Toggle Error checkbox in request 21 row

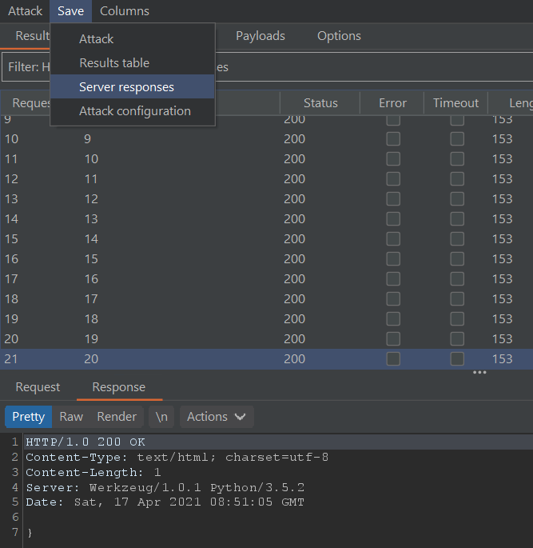pos(393,359)
